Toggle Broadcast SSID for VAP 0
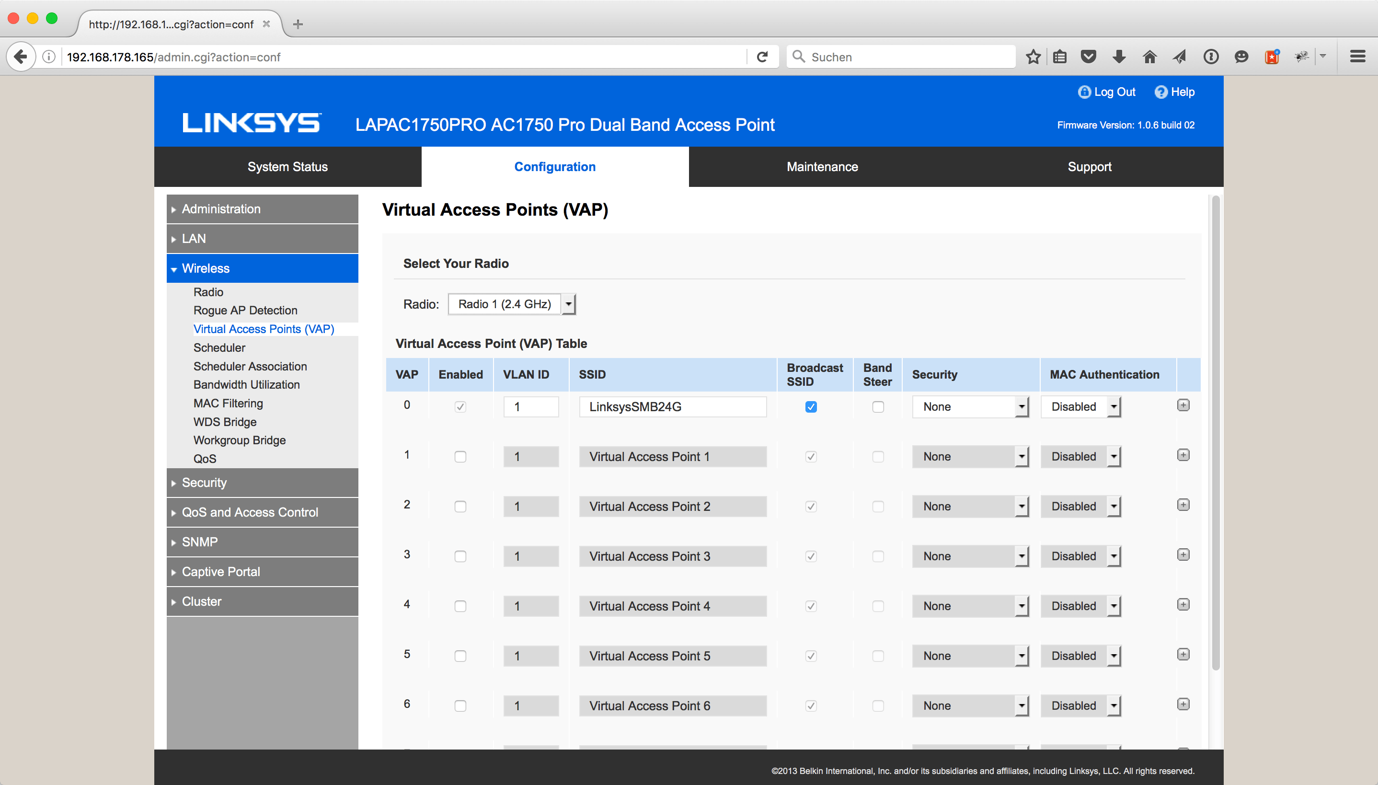This screenshot has height=785, width=1378. [811, 407]
